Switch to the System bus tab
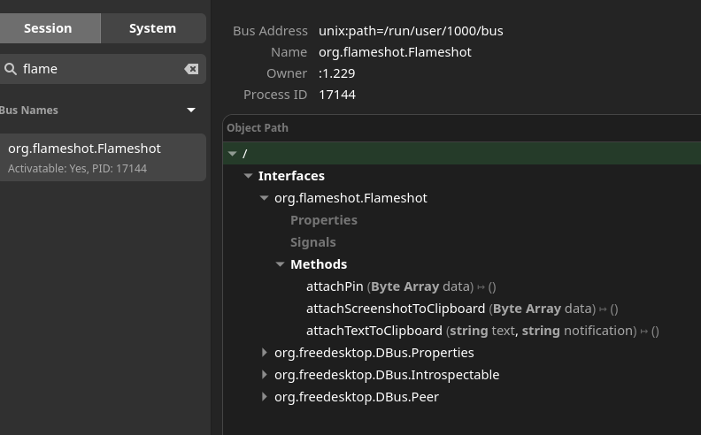 pos(152,28)
